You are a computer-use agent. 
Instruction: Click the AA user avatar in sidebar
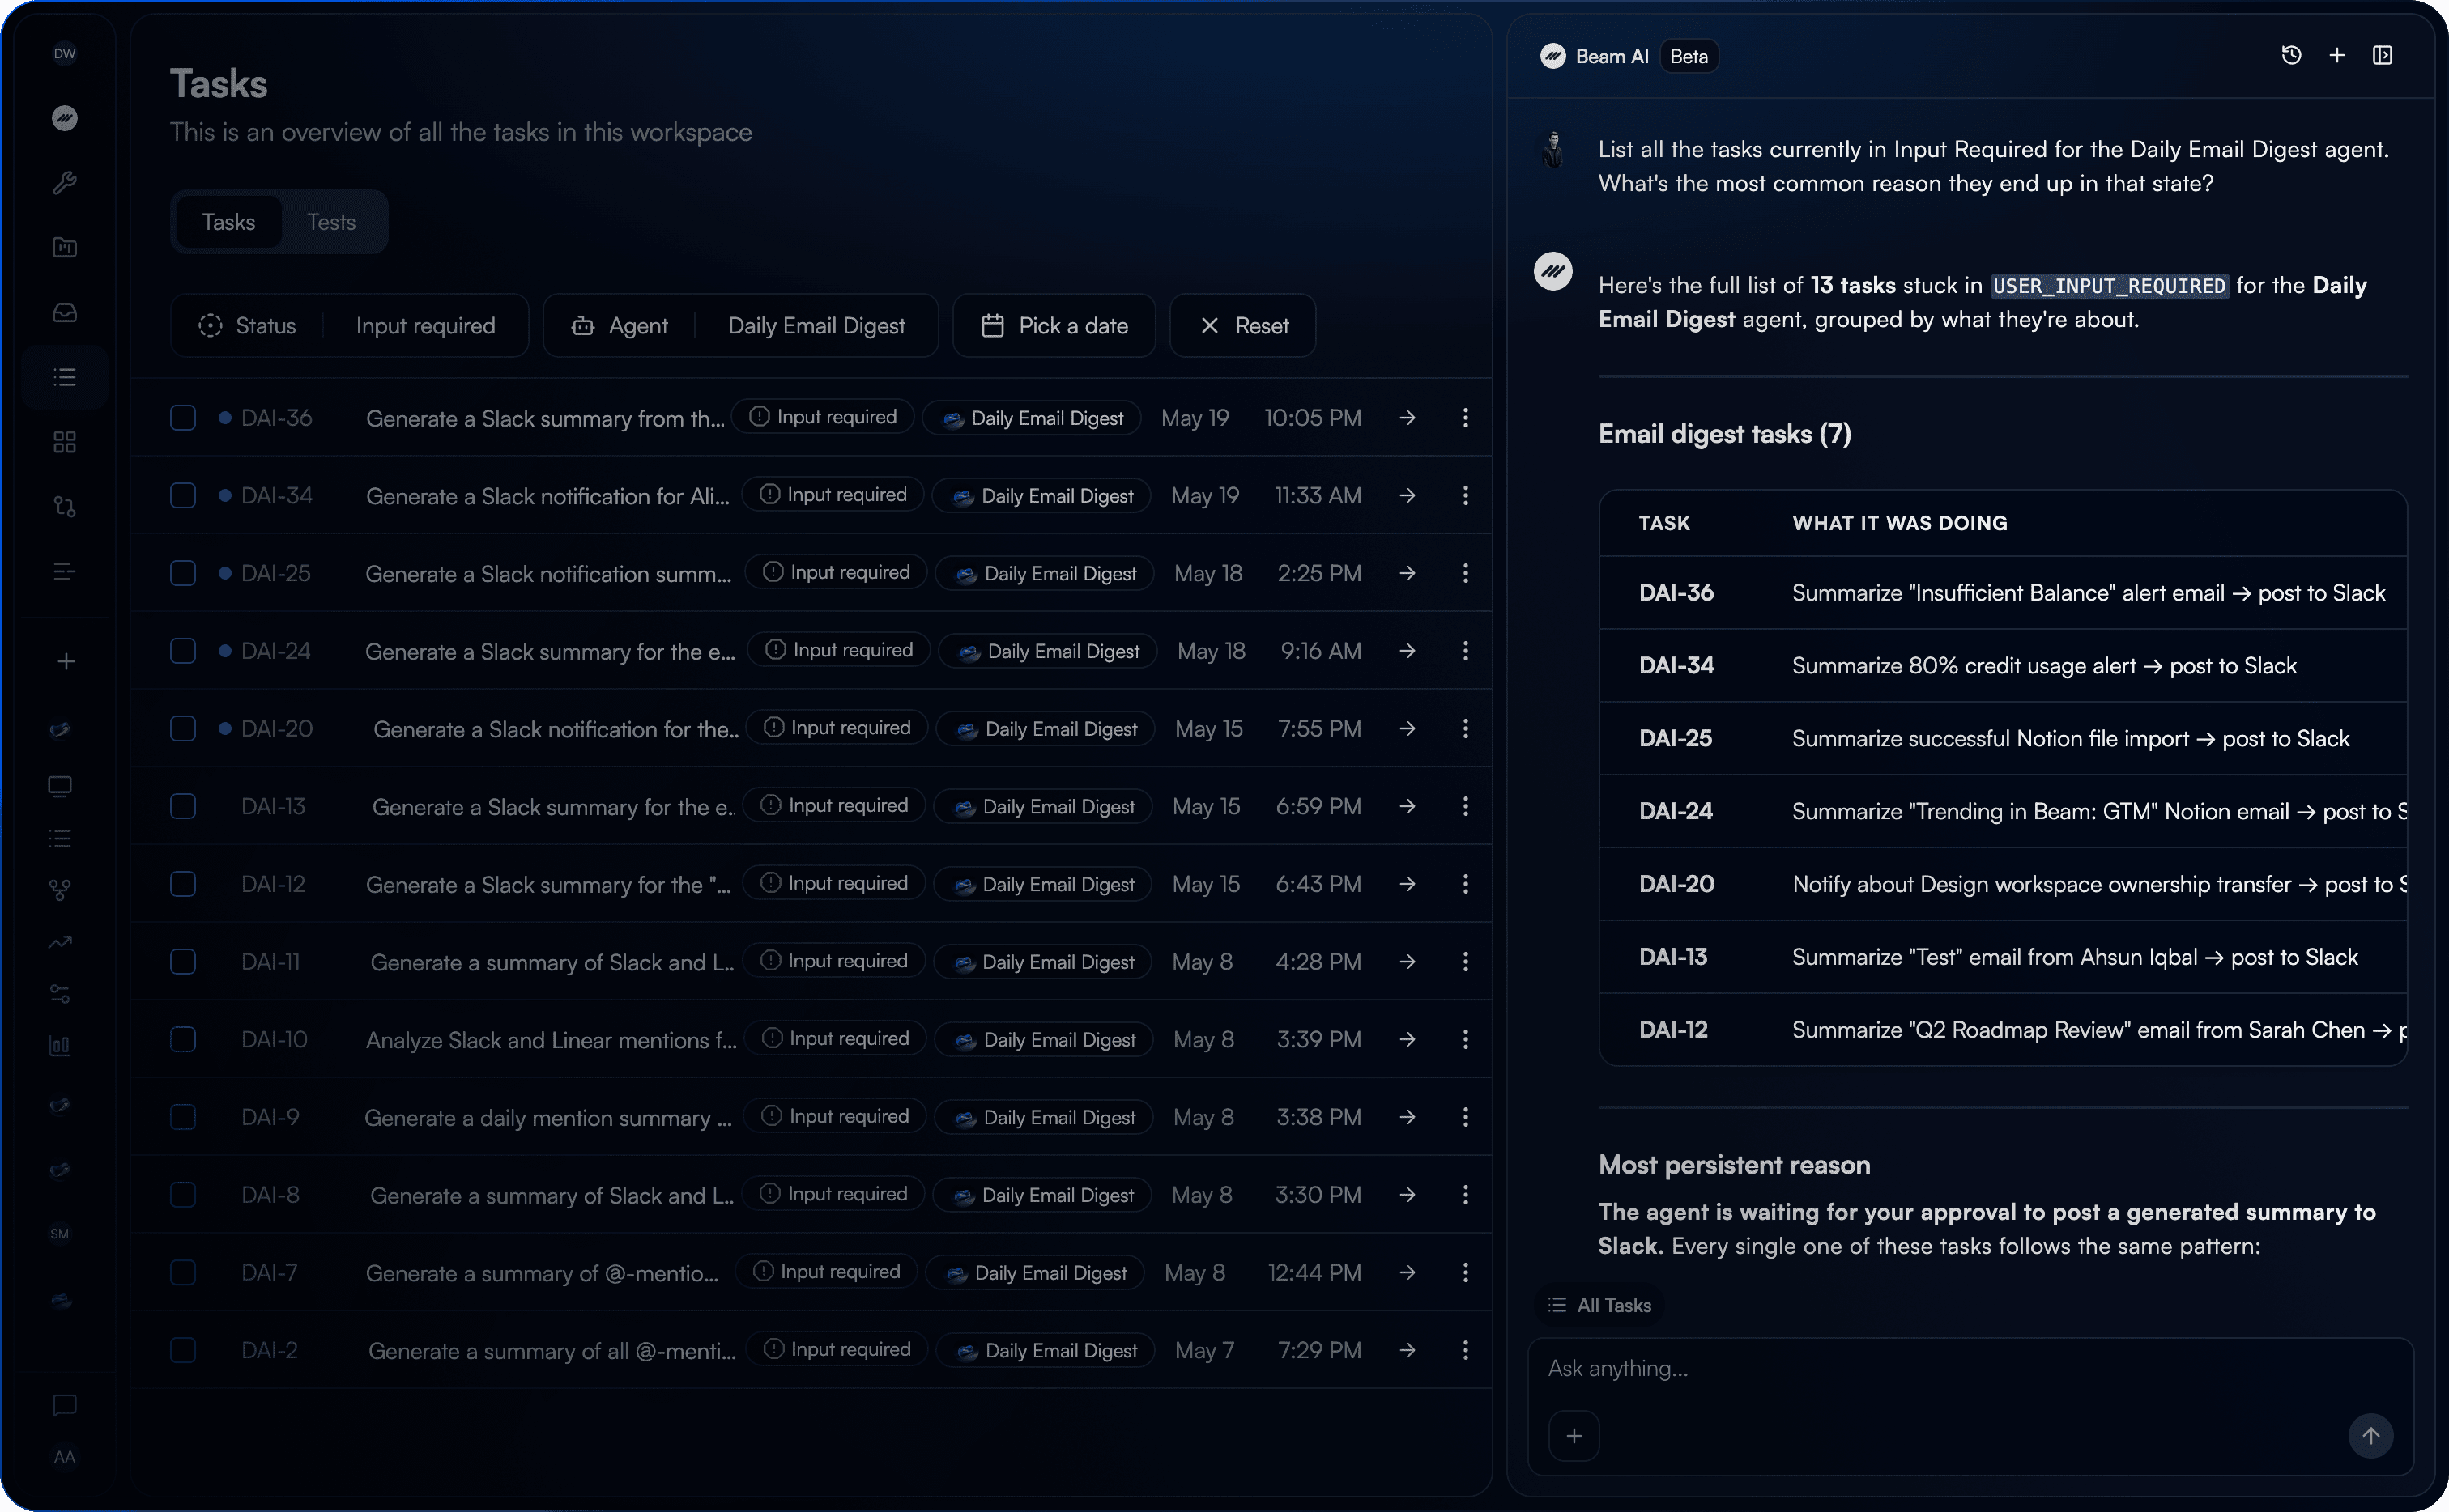(65, 1457)
